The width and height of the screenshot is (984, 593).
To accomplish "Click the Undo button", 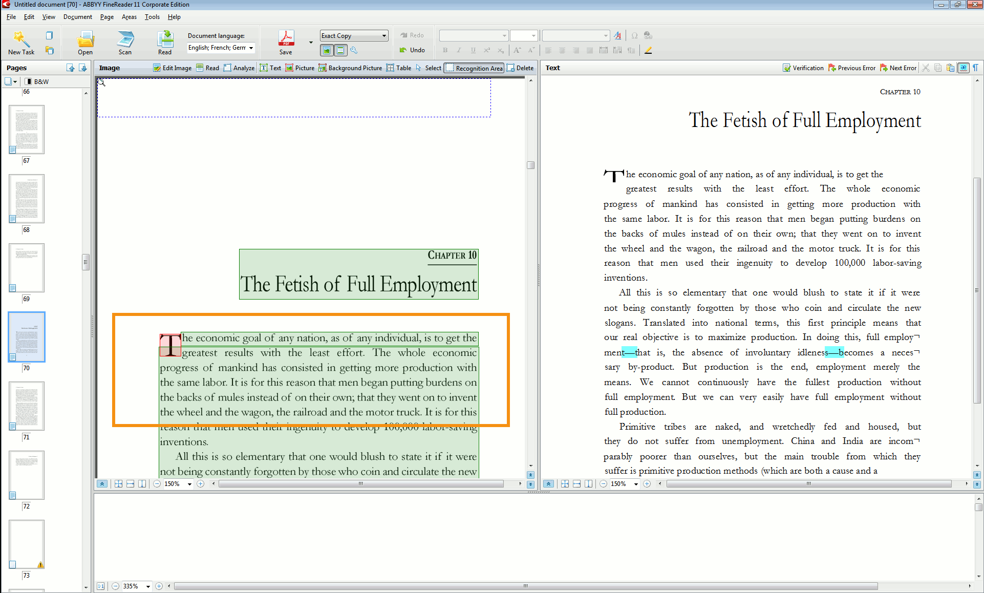I will click(x=412, y=50).
